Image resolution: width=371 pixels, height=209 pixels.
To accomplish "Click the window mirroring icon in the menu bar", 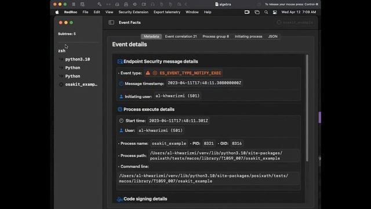I will (257, 12).
